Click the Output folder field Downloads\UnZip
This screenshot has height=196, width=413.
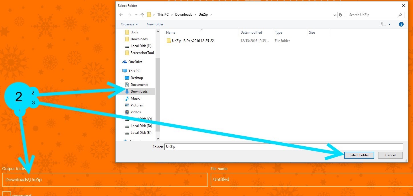click(x=105, y=180)
